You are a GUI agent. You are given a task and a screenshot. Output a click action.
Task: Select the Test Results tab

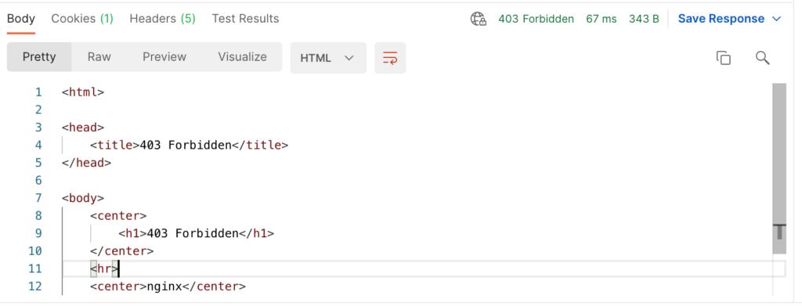pyautogui.click(x=245, y=19)
